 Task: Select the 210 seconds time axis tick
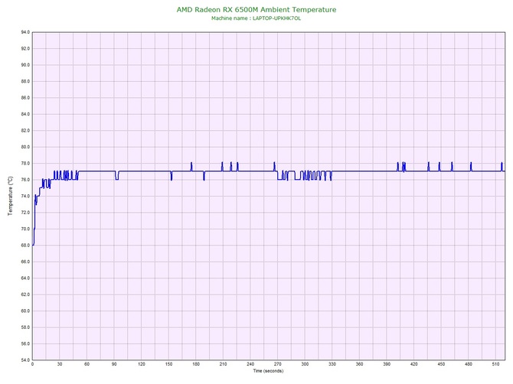223,364
